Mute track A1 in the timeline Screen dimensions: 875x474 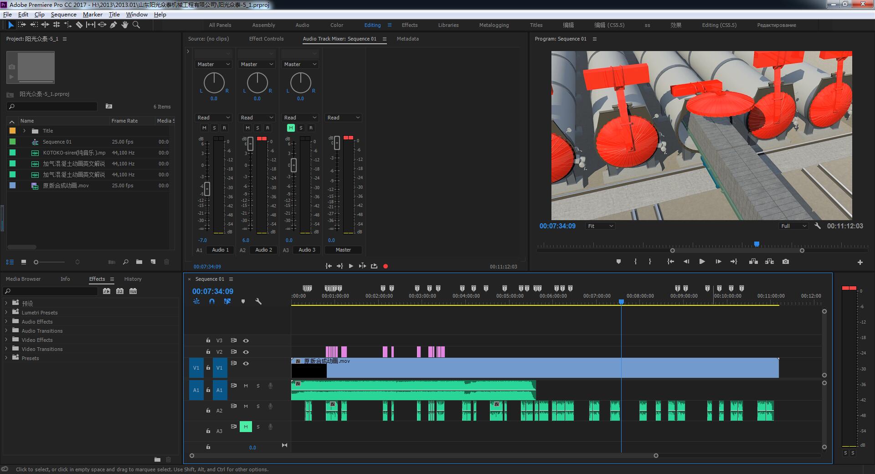click(x=246, y=386)
